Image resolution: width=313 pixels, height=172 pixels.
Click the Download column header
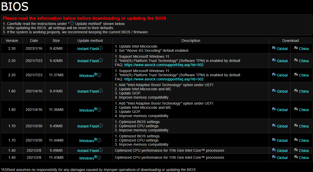click(x=291, y=41)
